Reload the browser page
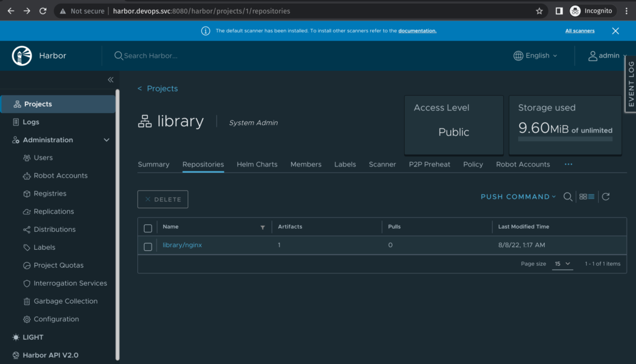This screenshot has width=636, height=364. [43, 11]
